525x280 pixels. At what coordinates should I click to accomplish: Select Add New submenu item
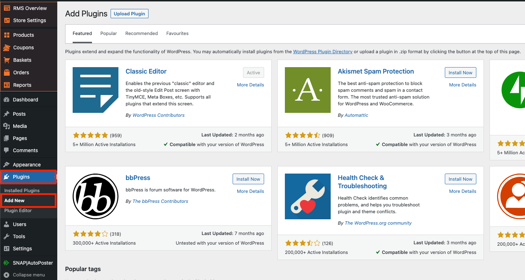tap(14, 200)
